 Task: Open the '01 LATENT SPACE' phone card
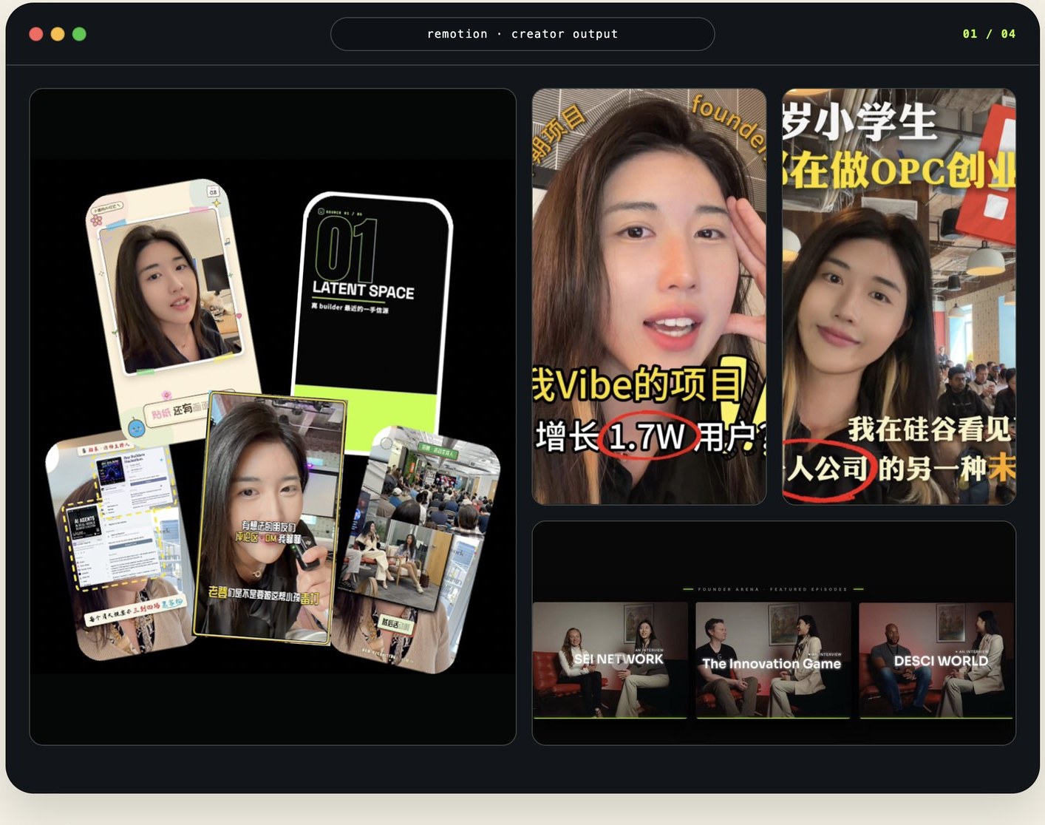(372, 322)
